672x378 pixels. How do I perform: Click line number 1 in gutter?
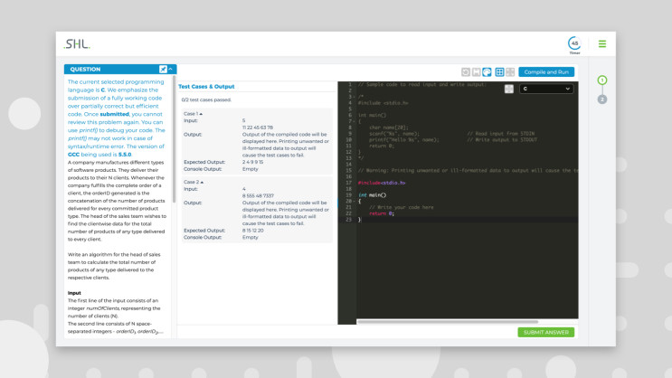(350, 84)
